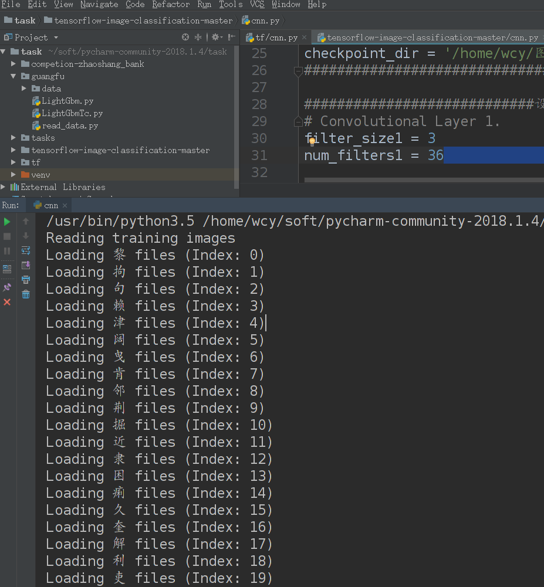The image size is (544, 587).
Task: Close run panel with red X icon
Action: (x=7, y=302)
